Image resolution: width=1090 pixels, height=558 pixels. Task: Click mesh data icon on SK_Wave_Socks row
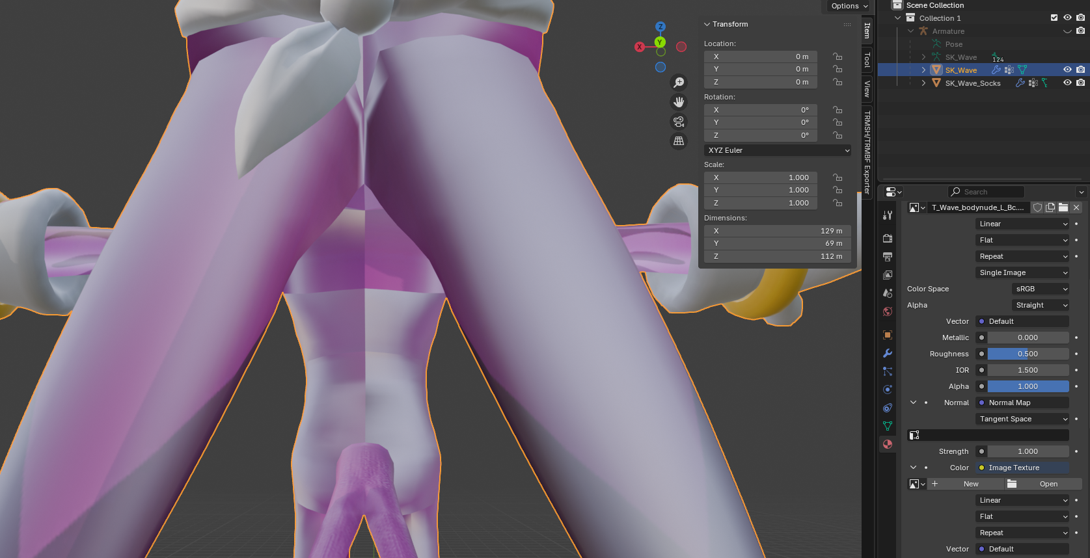point(1045,83)
